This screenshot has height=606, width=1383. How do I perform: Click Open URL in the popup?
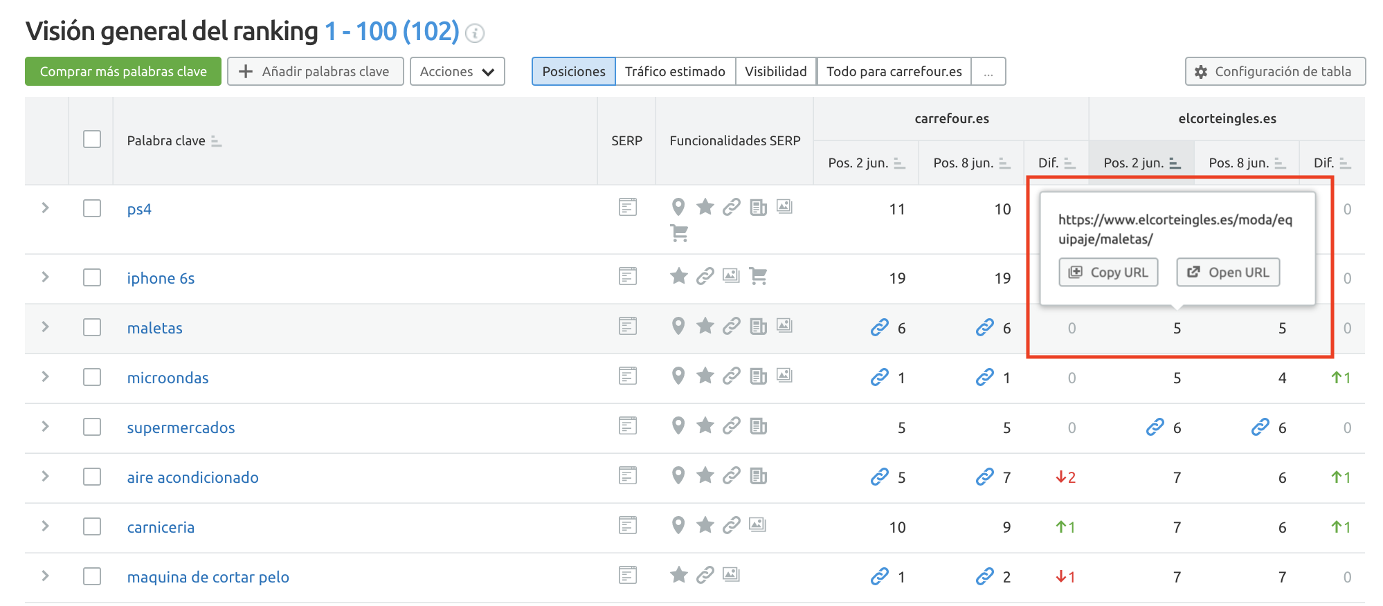coord(1228,272)
